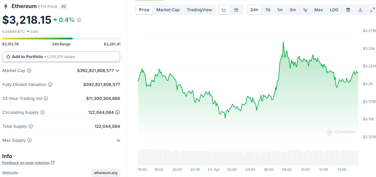Open the calendar date range picker

348,10
